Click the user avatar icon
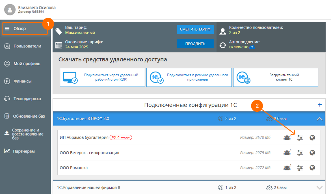The width and height of the screenshot is (331, 194). [x=10, y=10]
